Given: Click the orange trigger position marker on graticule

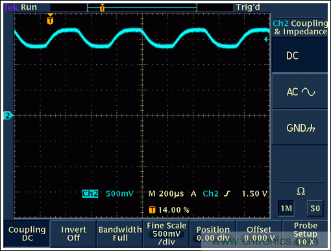Looking at the screenshot, I should click(x=50, y=19).
